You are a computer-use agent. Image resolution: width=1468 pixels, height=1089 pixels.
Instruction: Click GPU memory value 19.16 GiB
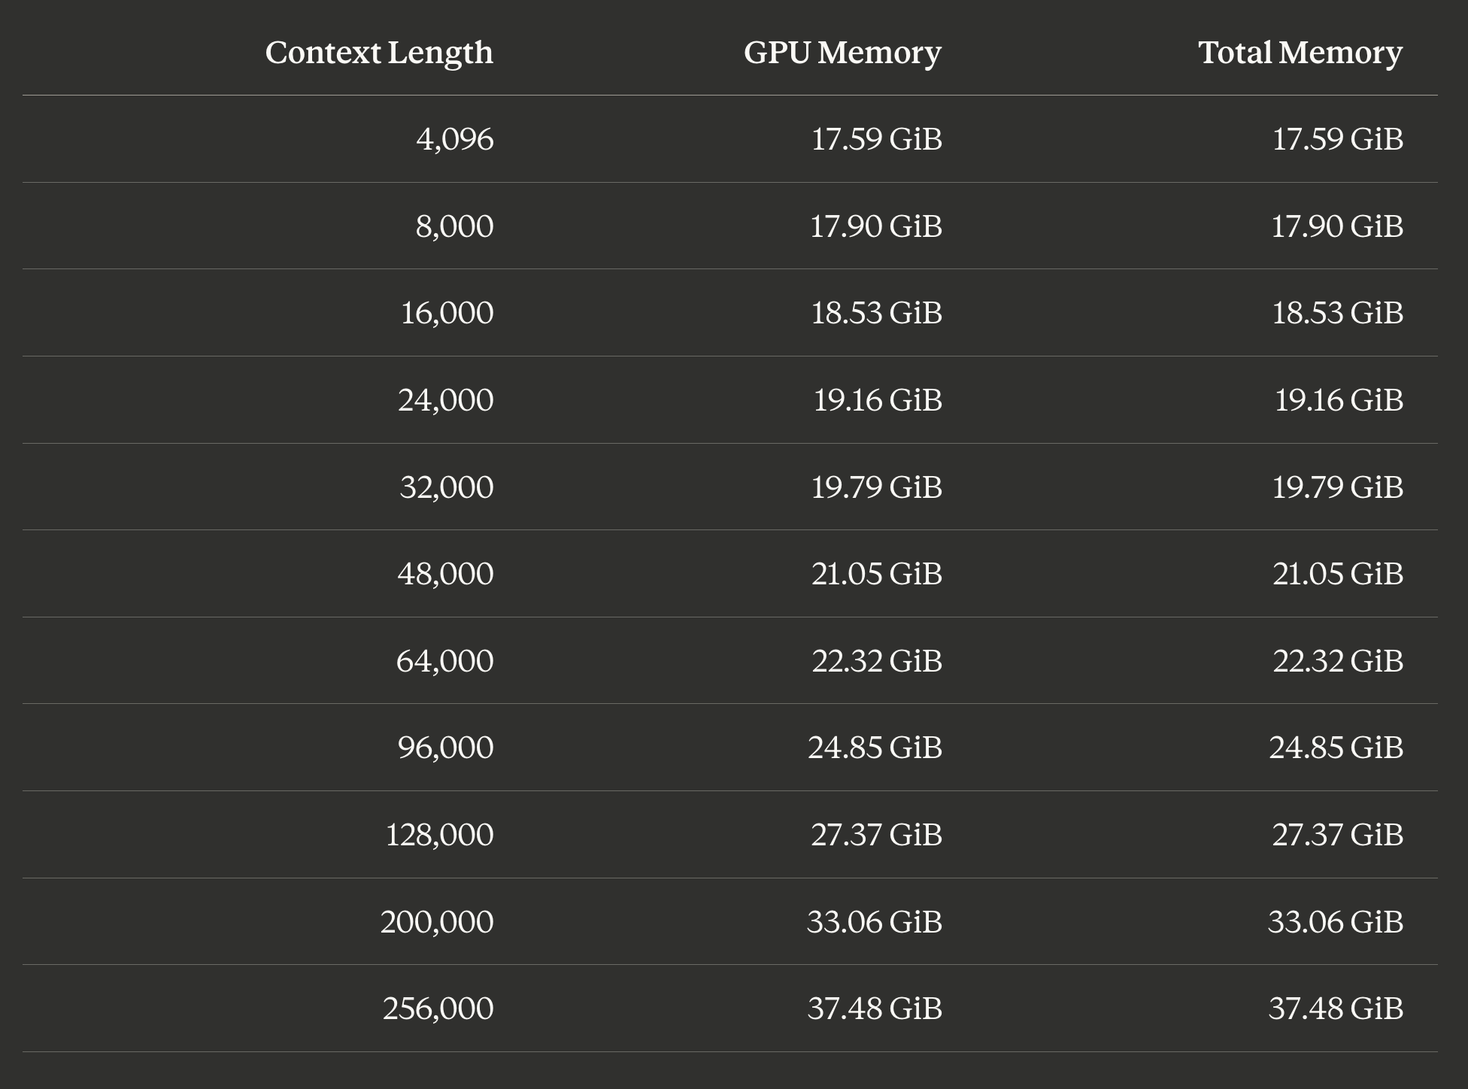click(x=878, y=400)
